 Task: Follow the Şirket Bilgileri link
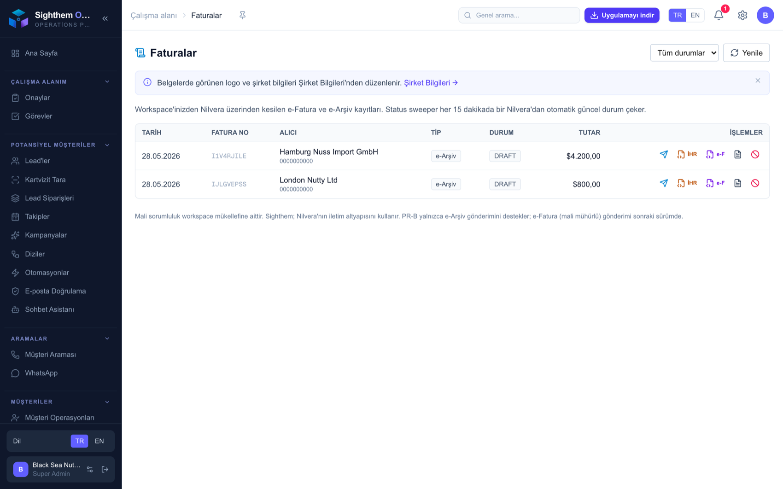pyautogui.click(x=431, y=83)
